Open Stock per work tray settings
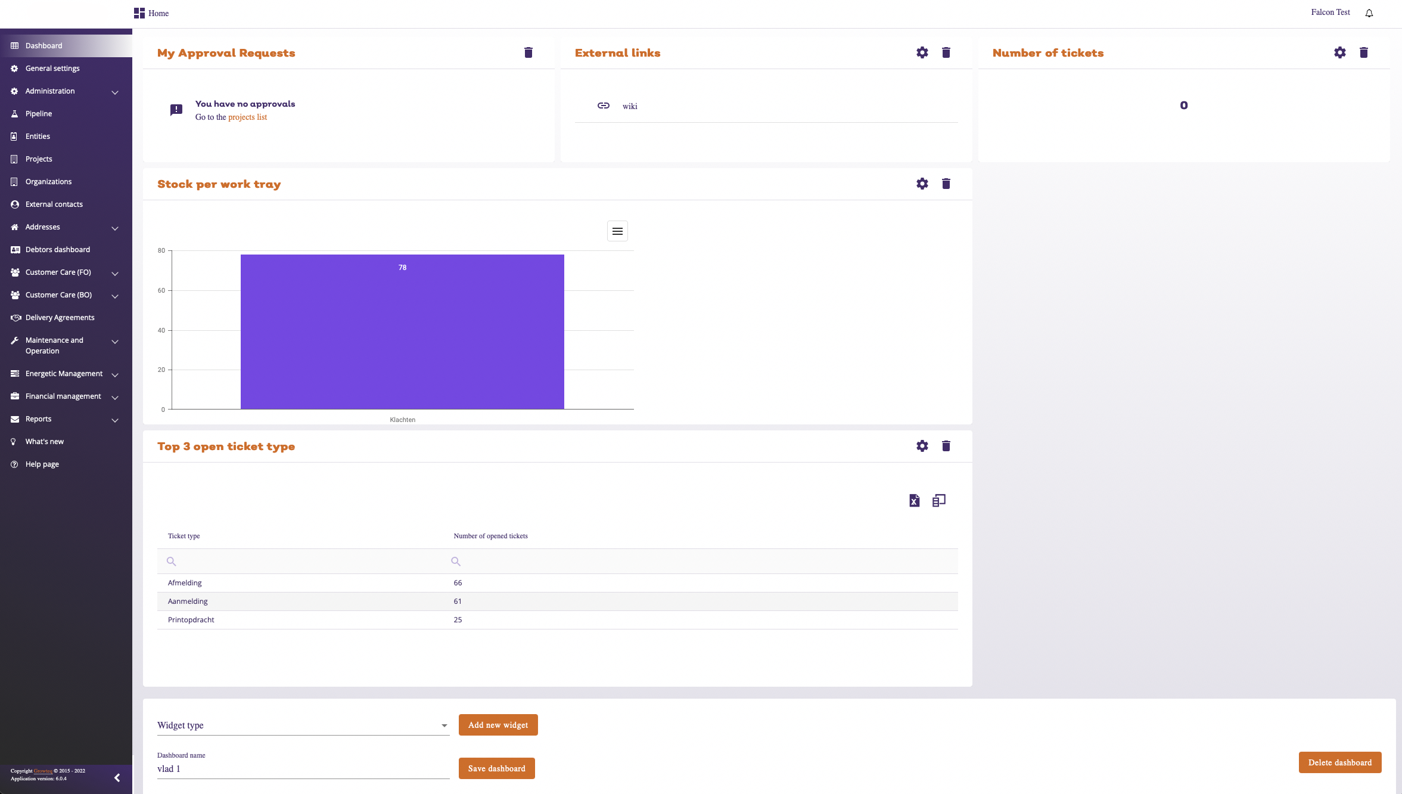1402x794 pixels. coord(922,184)
